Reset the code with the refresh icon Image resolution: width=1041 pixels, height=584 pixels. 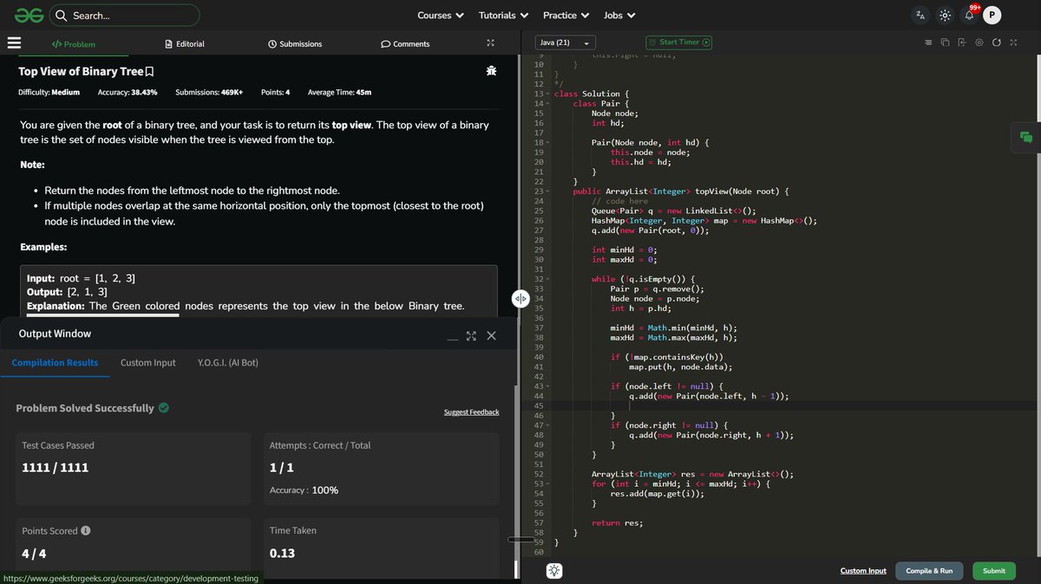[x=997, y=42]
